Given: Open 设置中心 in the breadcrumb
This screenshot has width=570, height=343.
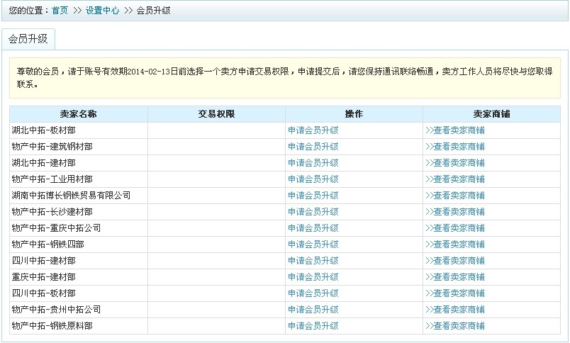Looking at the screenshot, I should [102, 11].
